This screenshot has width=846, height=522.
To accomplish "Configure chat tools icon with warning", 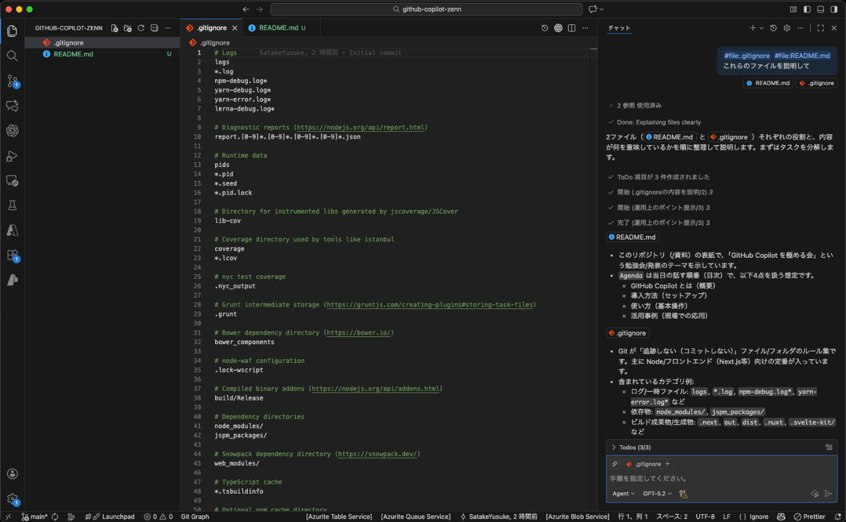I will pyautogui.click(x=683, y=494).
